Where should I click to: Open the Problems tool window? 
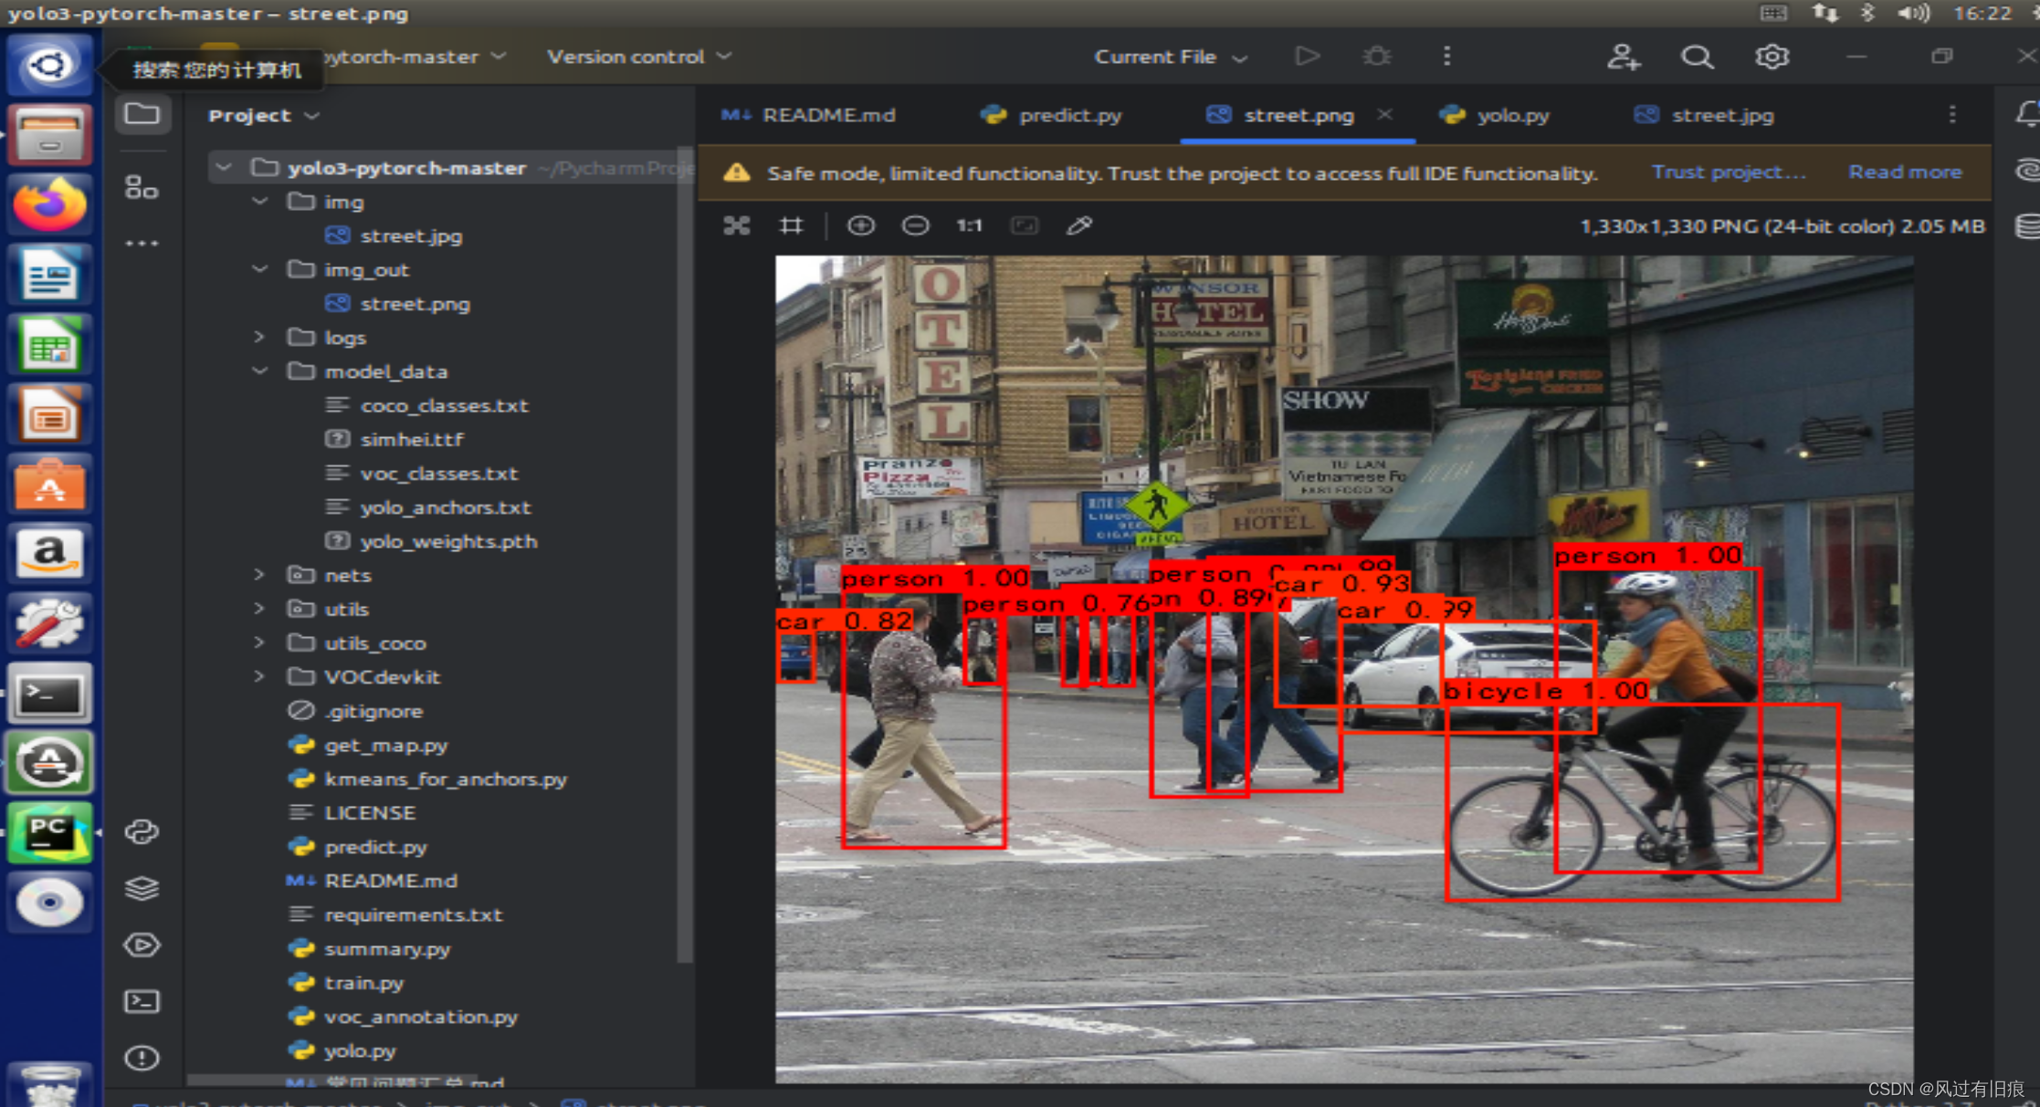click(142, 1058)
